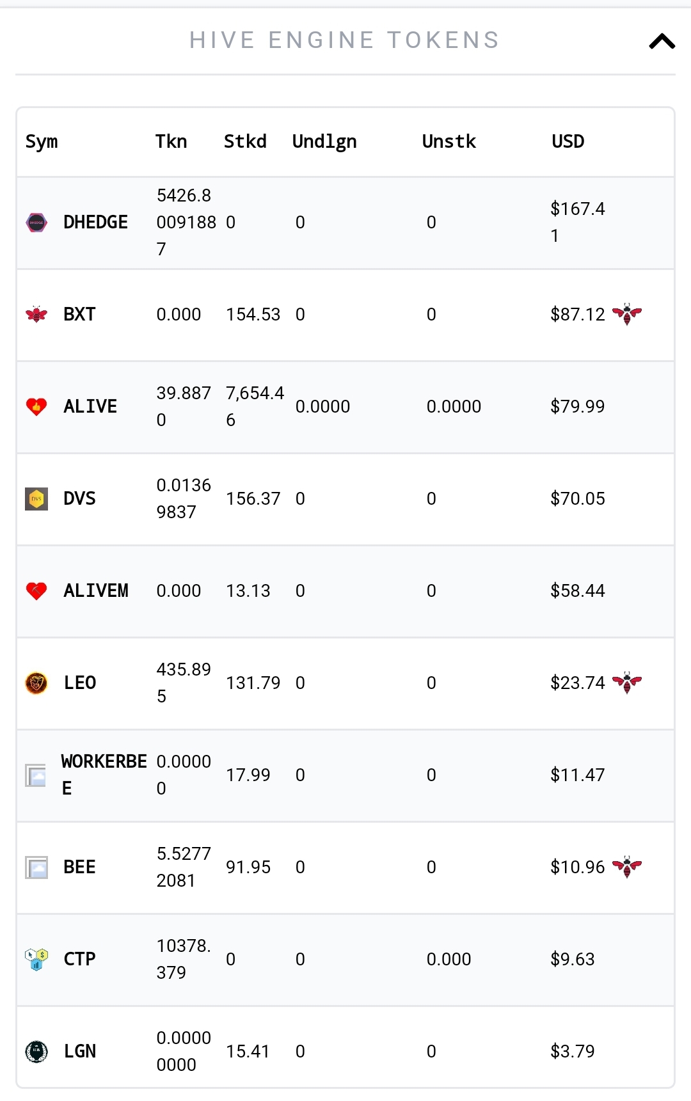The image size is (691, 1101).
Task: Click the Stkd column header
Action: [x=245, y=141]
